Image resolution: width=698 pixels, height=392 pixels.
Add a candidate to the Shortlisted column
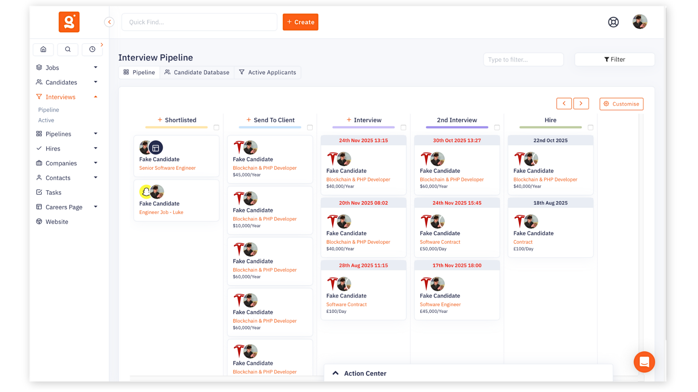pos(159,119)
